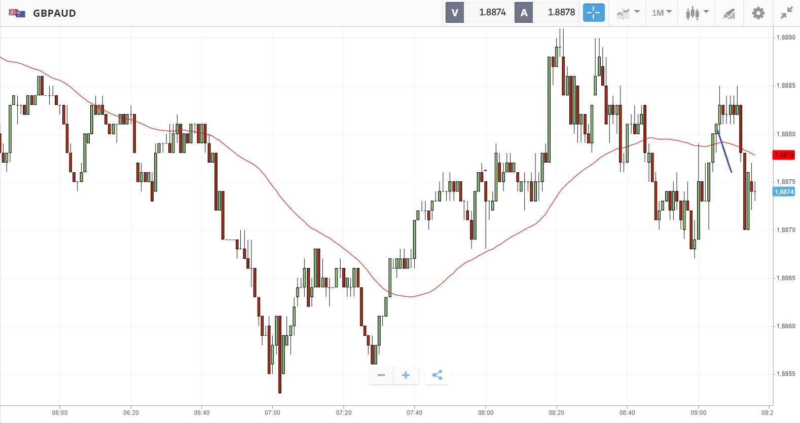Screen dimensions: 800x423
Task: Click the red 1,8878 price axis label
Action: click(784, 155)
